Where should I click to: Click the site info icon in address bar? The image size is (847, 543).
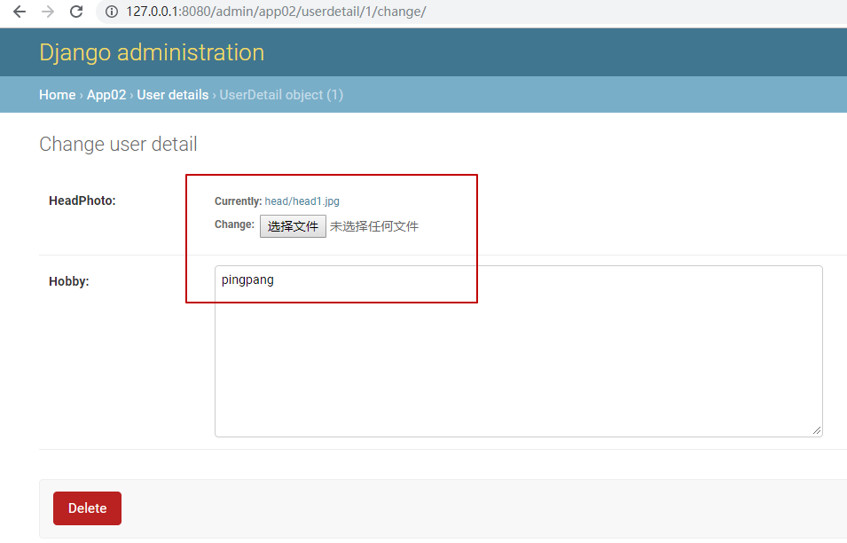point(111,12)
